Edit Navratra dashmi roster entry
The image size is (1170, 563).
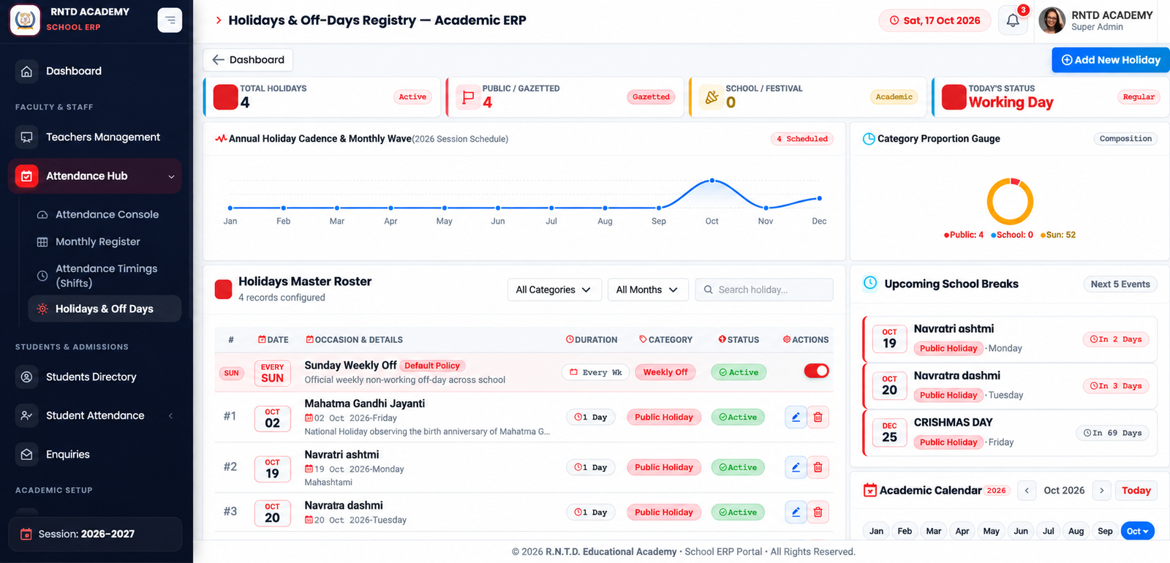796,512
